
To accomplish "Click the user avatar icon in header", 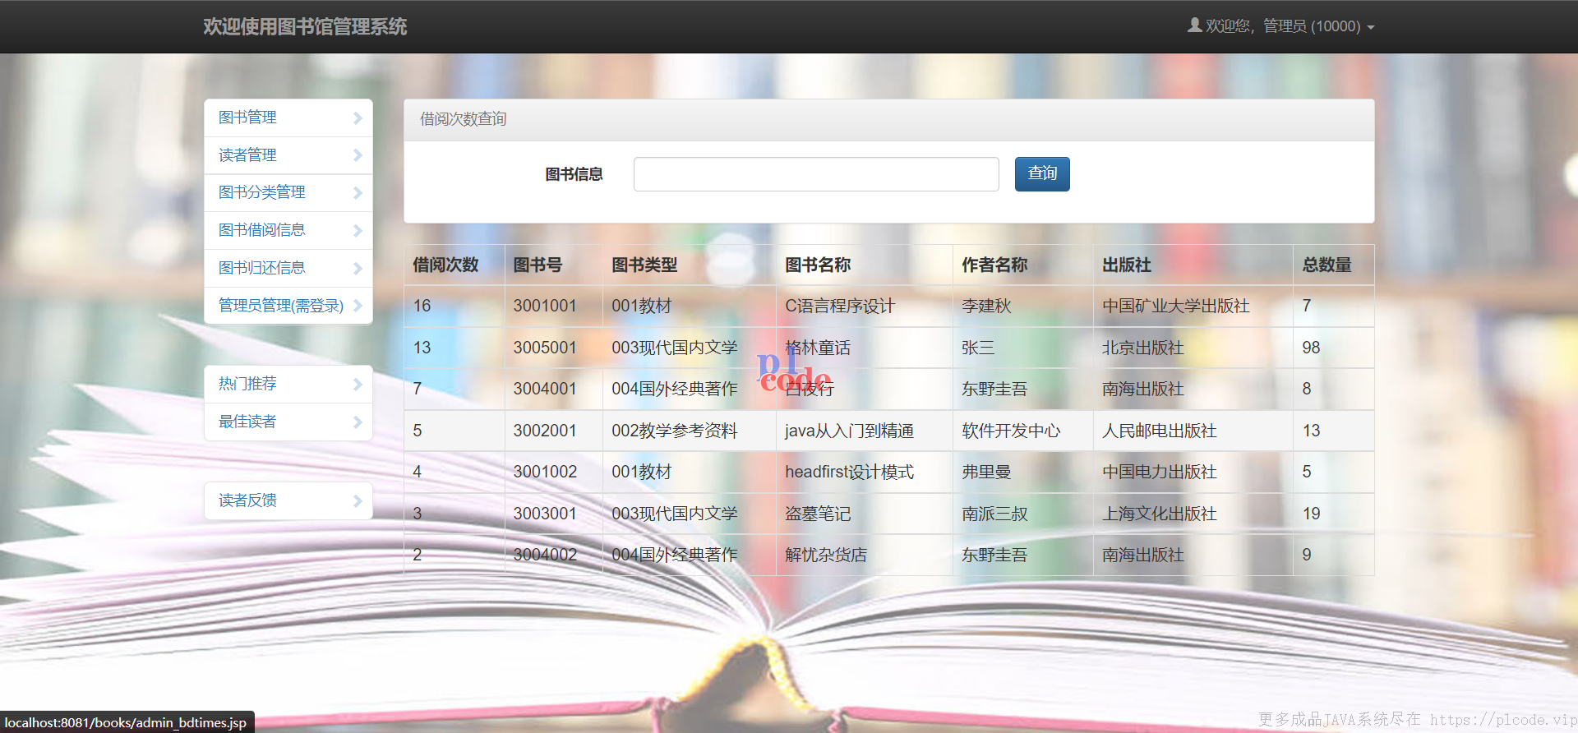I will 1194,25.
